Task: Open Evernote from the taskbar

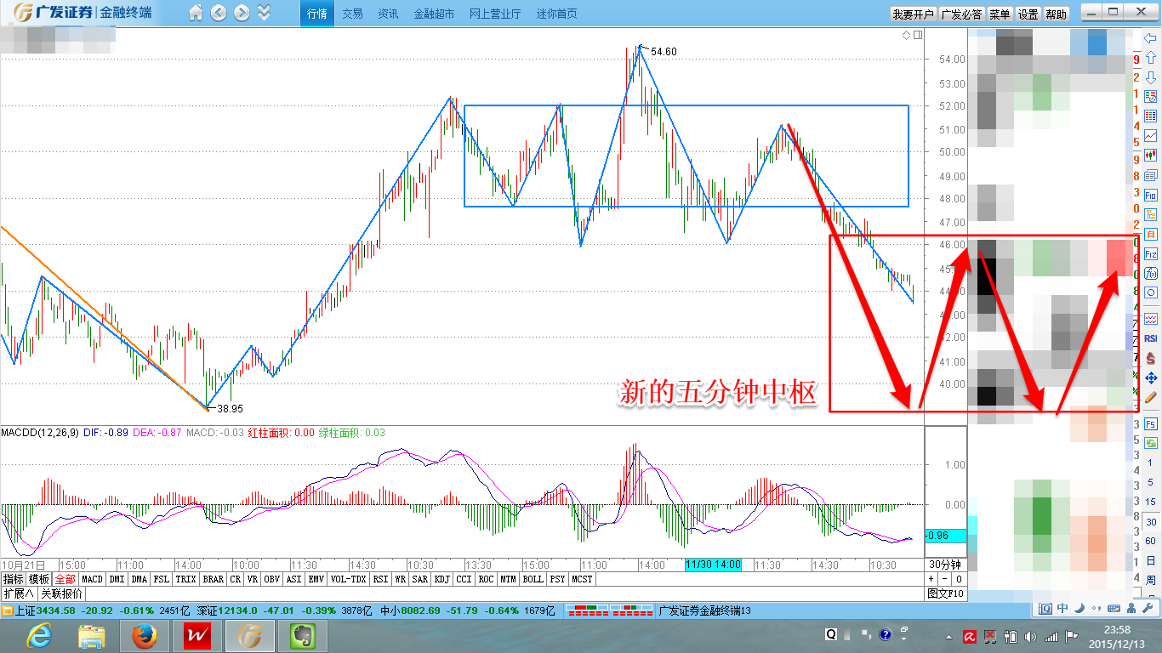Action: point(301,636)
